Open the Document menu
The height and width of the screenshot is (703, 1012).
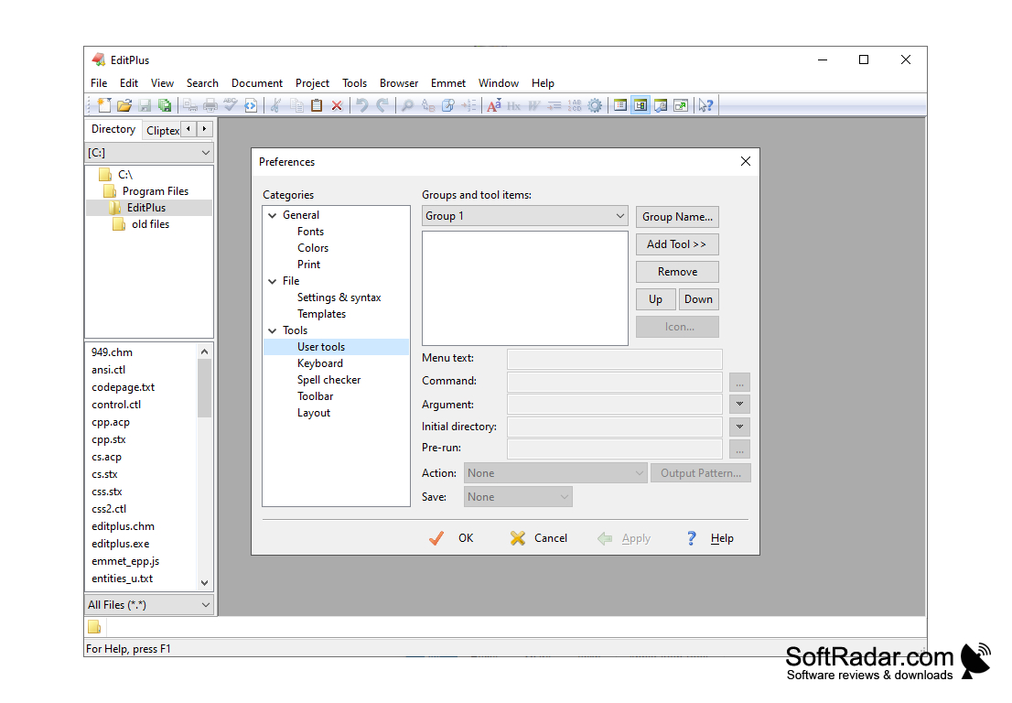257,83
